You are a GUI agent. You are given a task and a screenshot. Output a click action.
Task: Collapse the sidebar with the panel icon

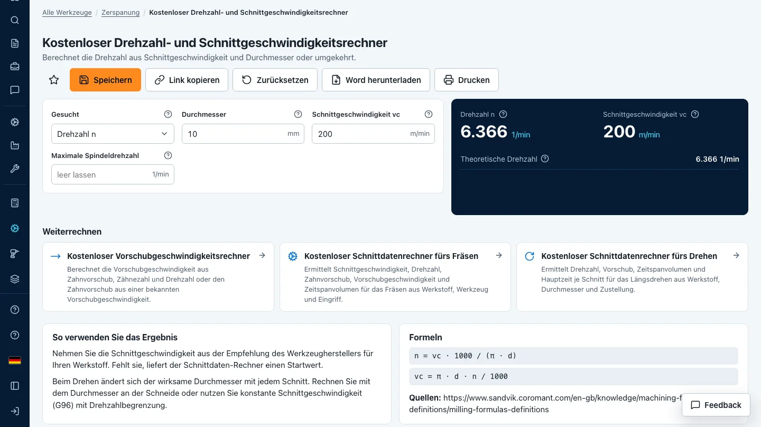click(15, 386)
